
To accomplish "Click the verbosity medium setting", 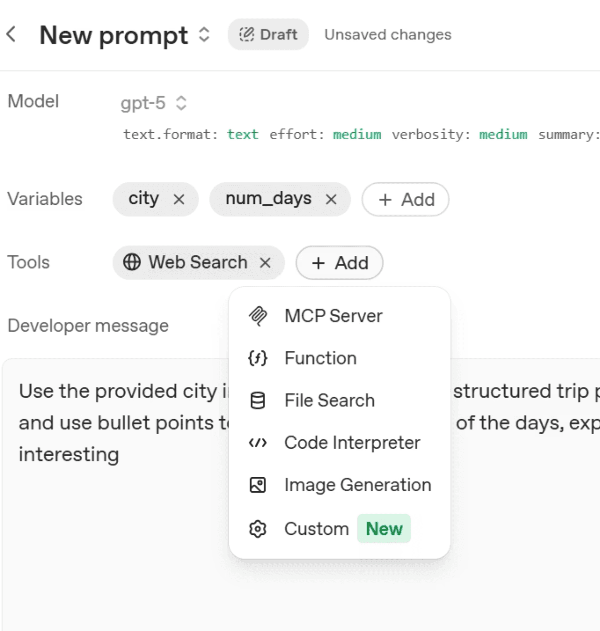I will coord(503,135).
